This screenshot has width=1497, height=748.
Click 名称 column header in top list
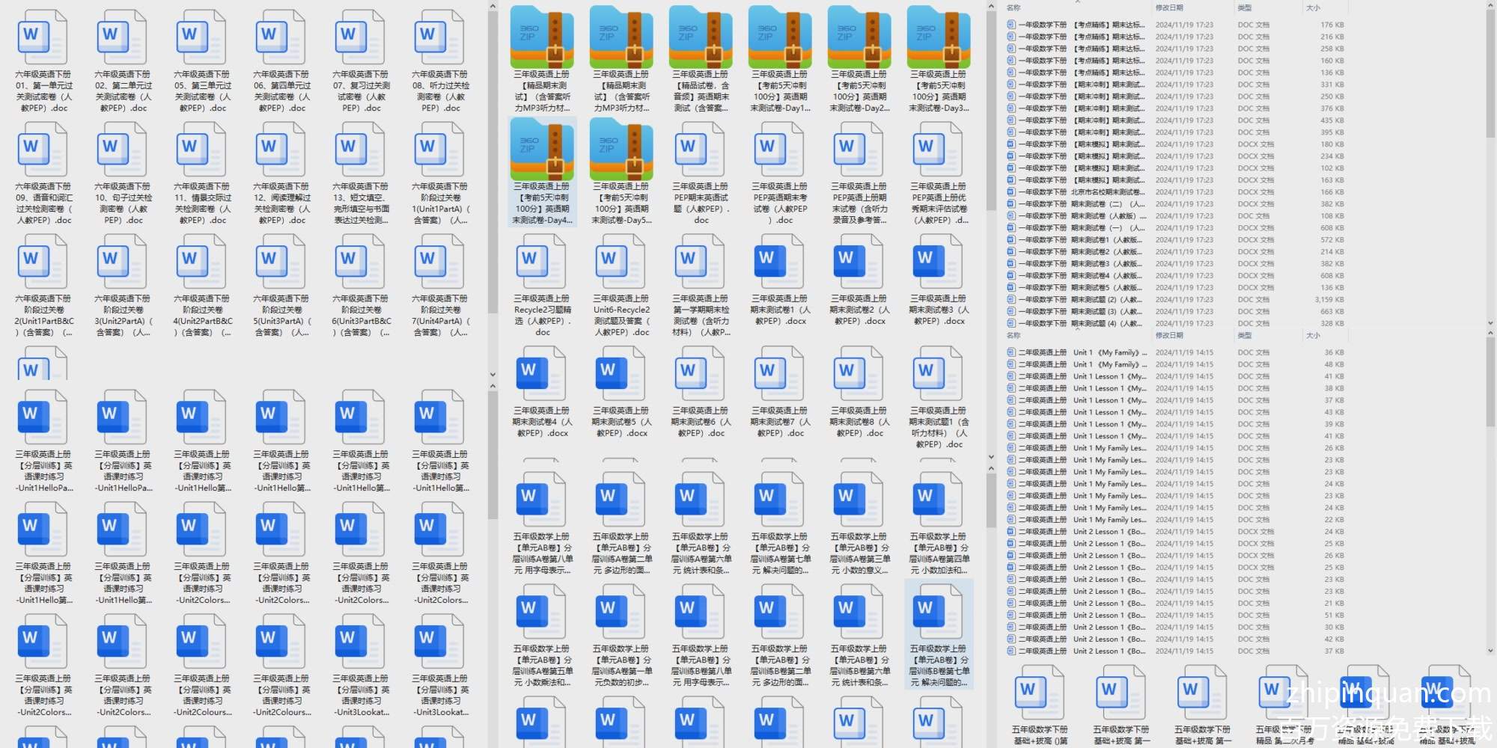click(x=1014, y=7)
